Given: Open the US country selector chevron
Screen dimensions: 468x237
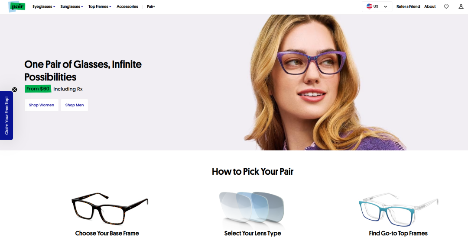Looking at the screenshot, I should click(x=385, y=6).
